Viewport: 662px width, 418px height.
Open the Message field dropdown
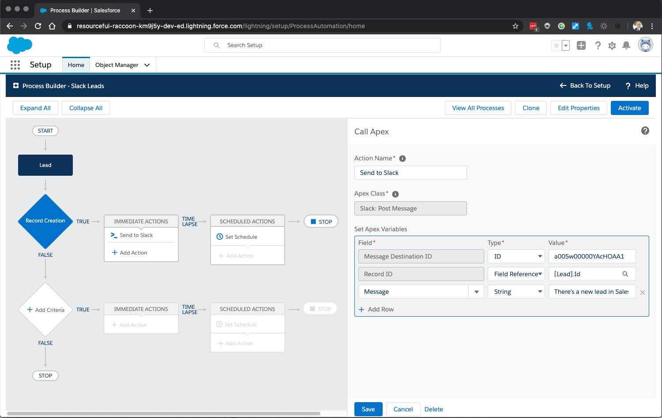pyautogui.click(x=476, y=292)
